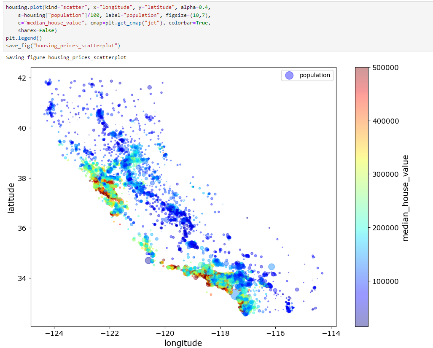Screen dimensions: 433x348
Task: Click the 34 latitude tick label
Action: pos(22,278)
